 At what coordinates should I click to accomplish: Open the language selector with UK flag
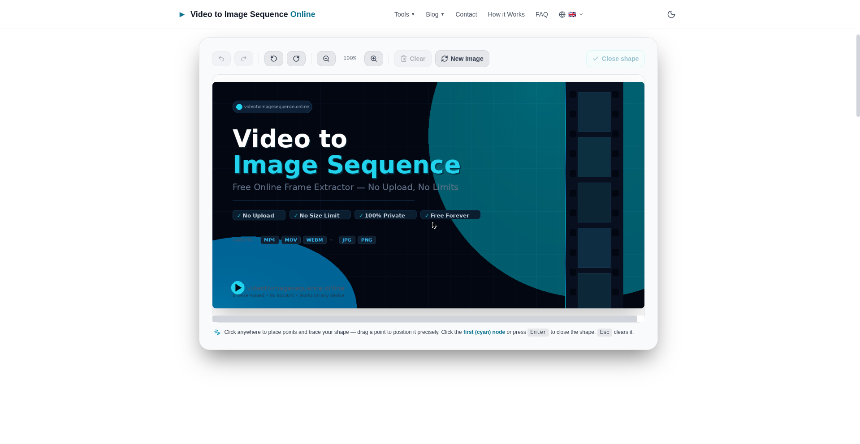(x=571, y=14)
